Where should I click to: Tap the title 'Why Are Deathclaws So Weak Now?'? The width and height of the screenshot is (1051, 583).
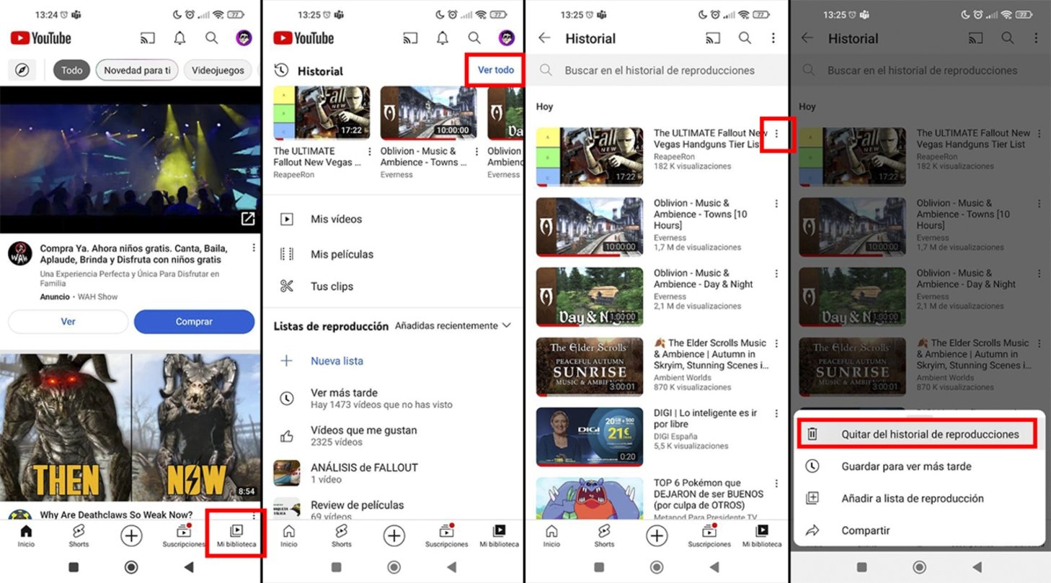116,515
